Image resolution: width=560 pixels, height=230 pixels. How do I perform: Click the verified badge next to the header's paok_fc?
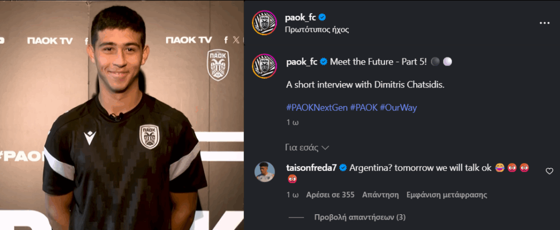click(x=322, y=18)
